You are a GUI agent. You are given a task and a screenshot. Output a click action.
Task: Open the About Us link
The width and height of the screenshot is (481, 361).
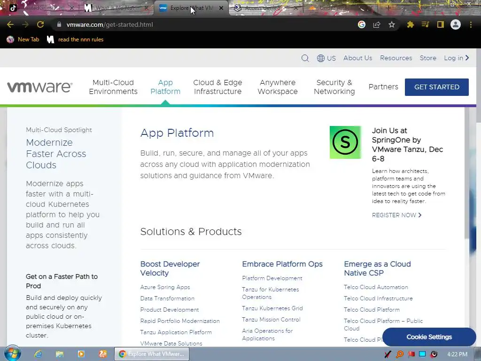357,58
